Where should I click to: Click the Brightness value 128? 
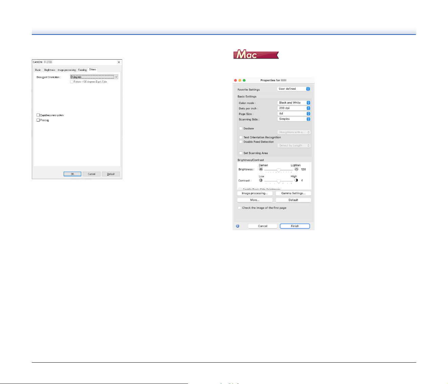coord(303,169)
